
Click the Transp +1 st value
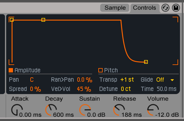[127, 80]
